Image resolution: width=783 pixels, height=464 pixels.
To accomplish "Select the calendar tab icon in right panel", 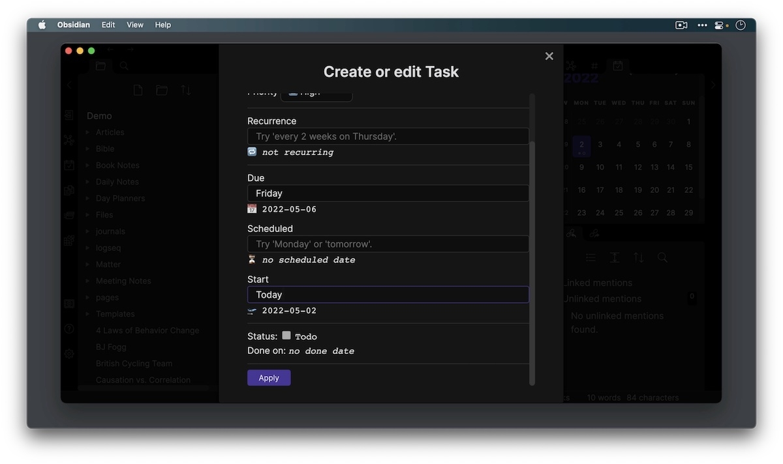I will coord(617,65).
